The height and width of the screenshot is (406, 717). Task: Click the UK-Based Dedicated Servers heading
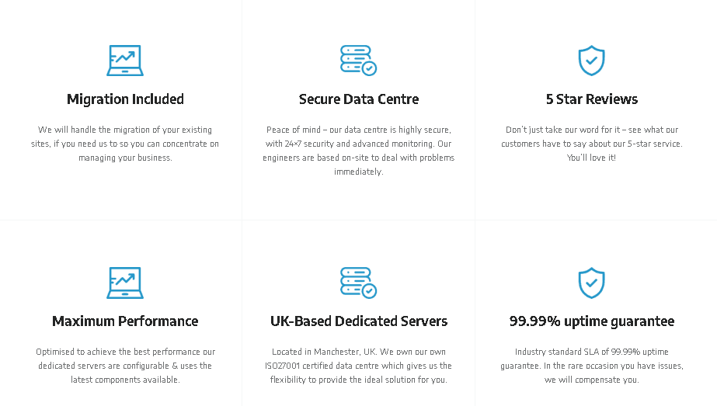(x=359, y=321)
